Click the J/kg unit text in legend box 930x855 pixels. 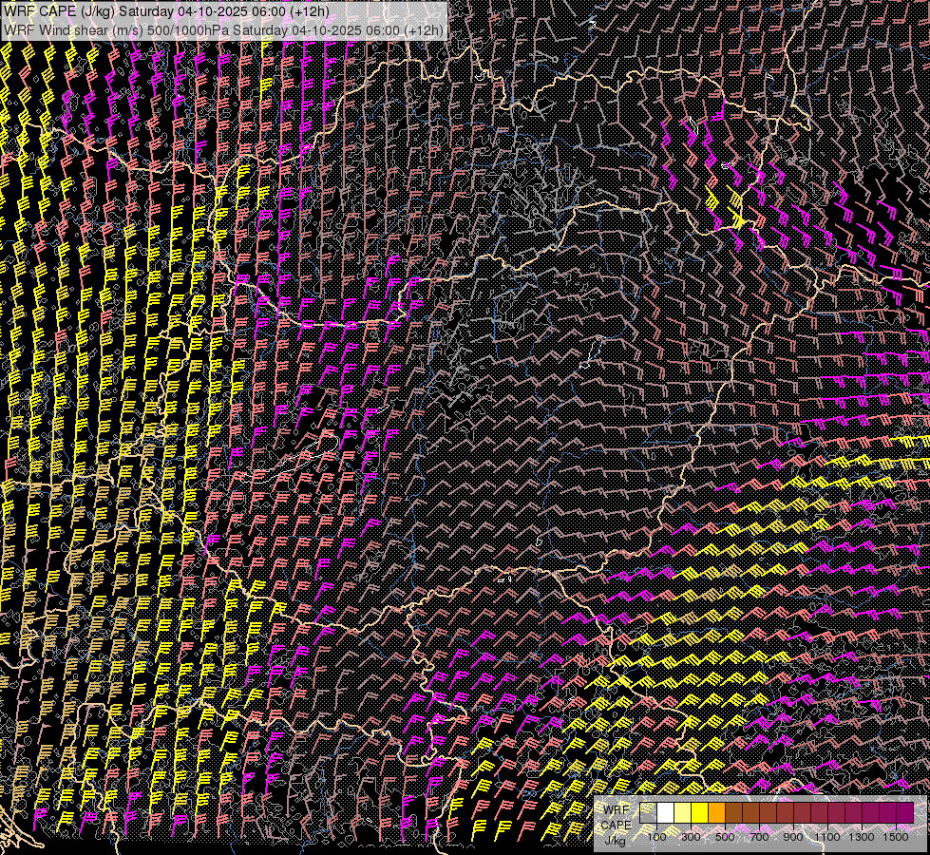tap(616, 841)
